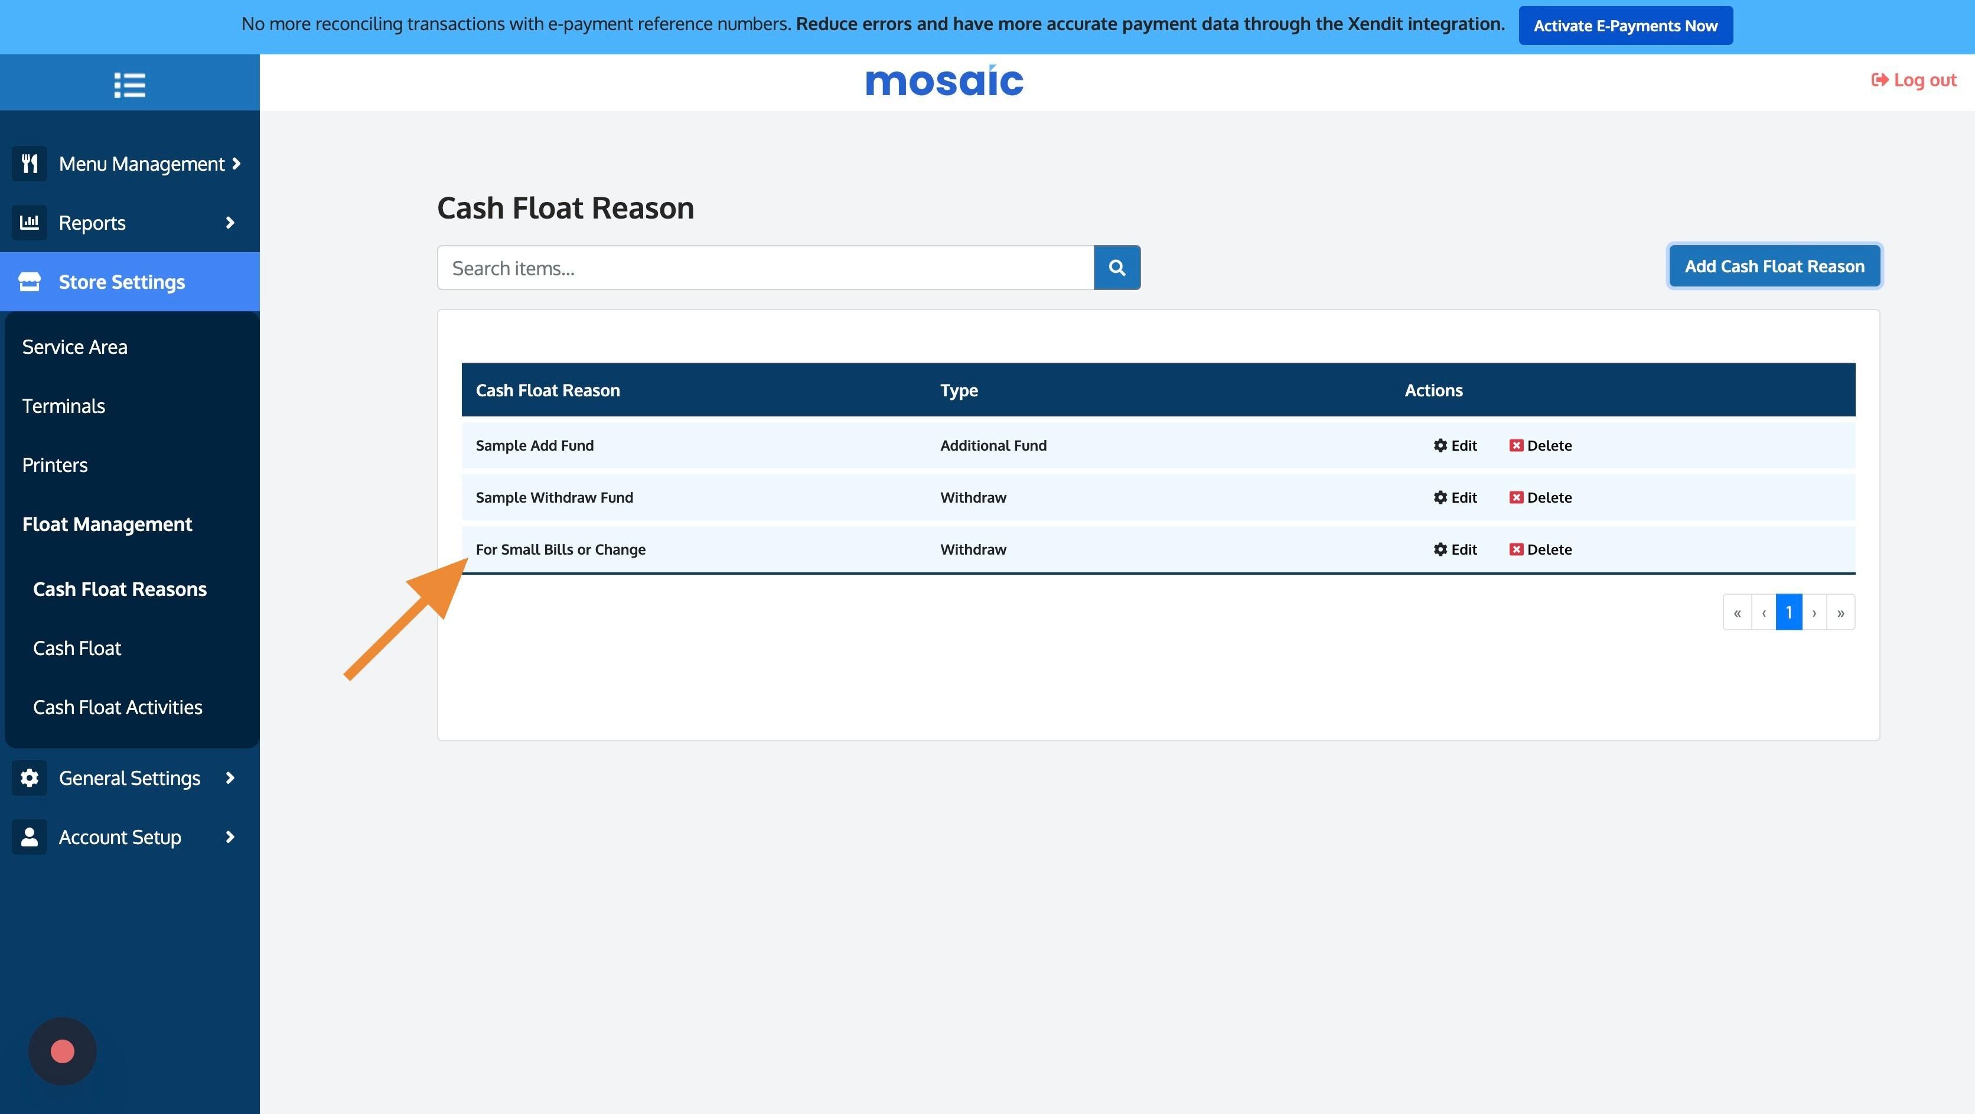Click the hamburger list icon in sidebar header
This screenshot has height=1114, width=1975.
(x=129, y=84)
